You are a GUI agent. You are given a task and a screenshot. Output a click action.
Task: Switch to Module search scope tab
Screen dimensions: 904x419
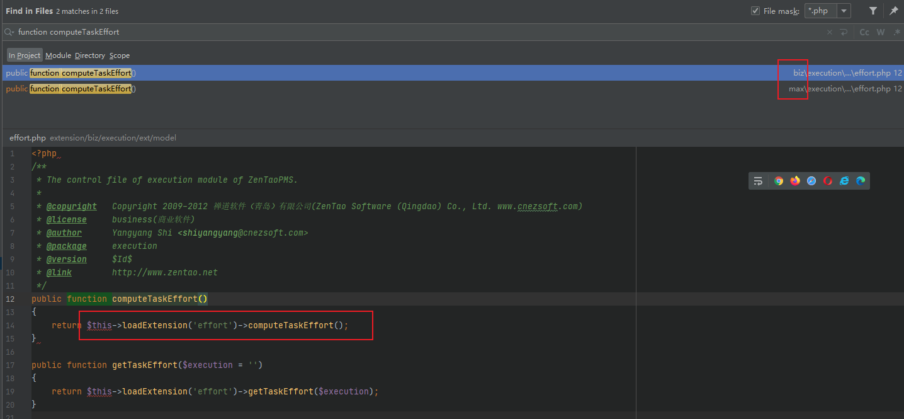click(x=58, y=55)
